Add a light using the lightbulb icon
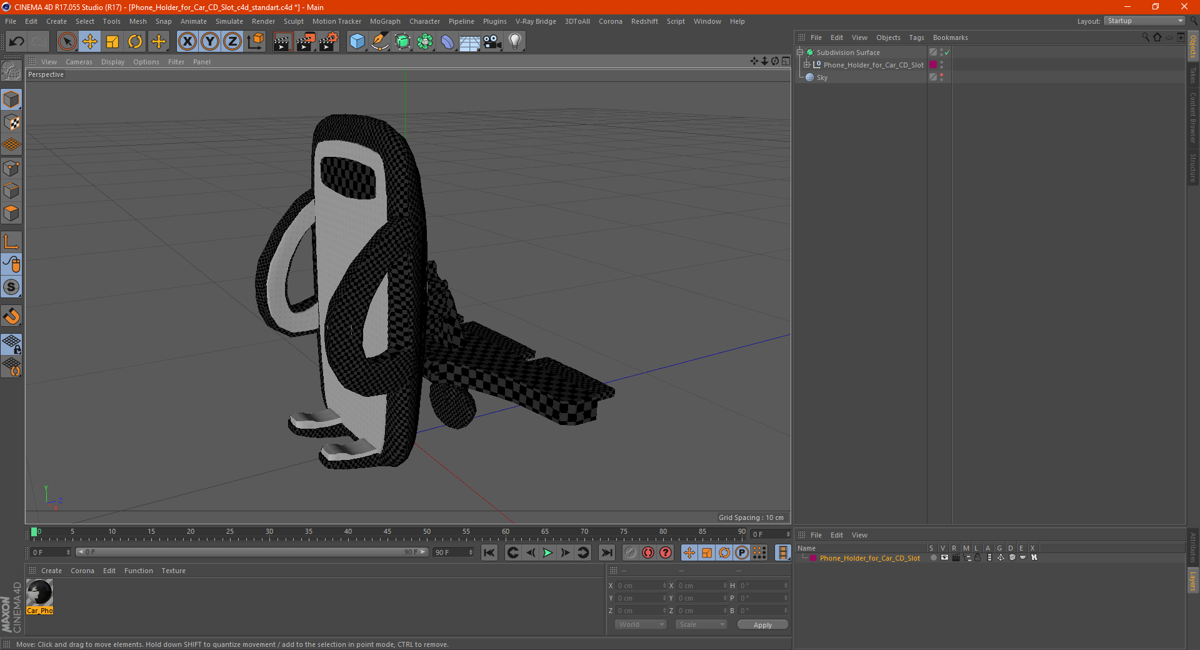The width and height of the screenshot is (1200, 650). (x=514, y=42)
